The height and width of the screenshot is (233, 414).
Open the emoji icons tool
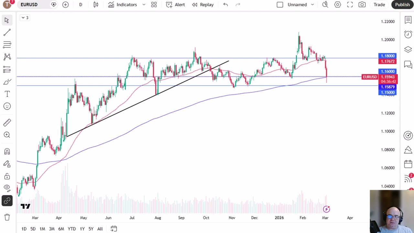coord(7,106)
